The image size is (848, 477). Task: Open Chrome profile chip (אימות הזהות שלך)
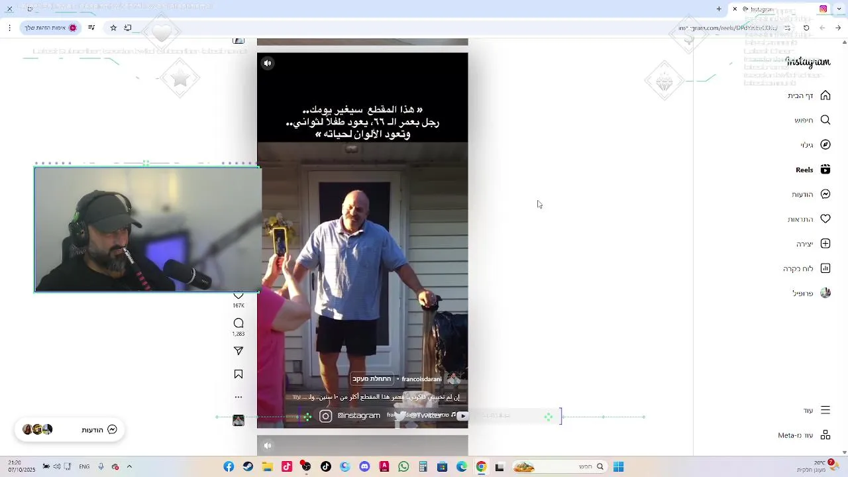pos(51,28)
